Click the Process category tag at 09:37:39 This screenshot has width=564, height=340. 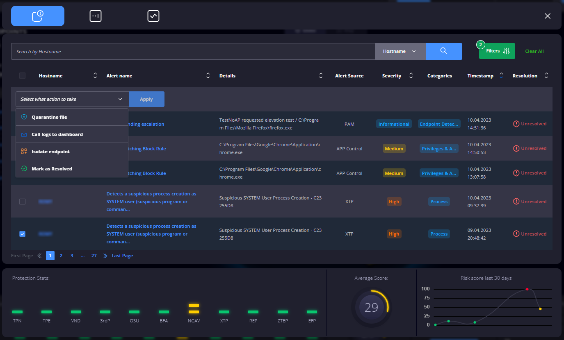point(439,202)
